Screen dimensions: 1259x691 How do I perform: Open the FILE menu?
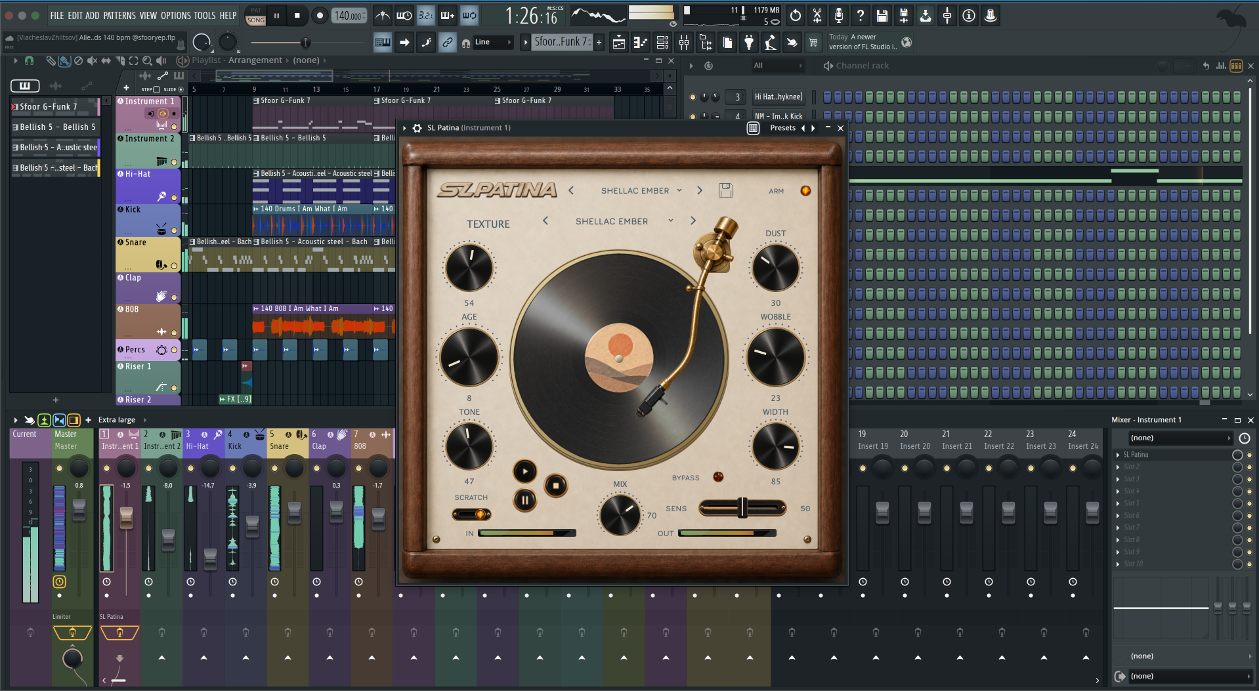57,15
